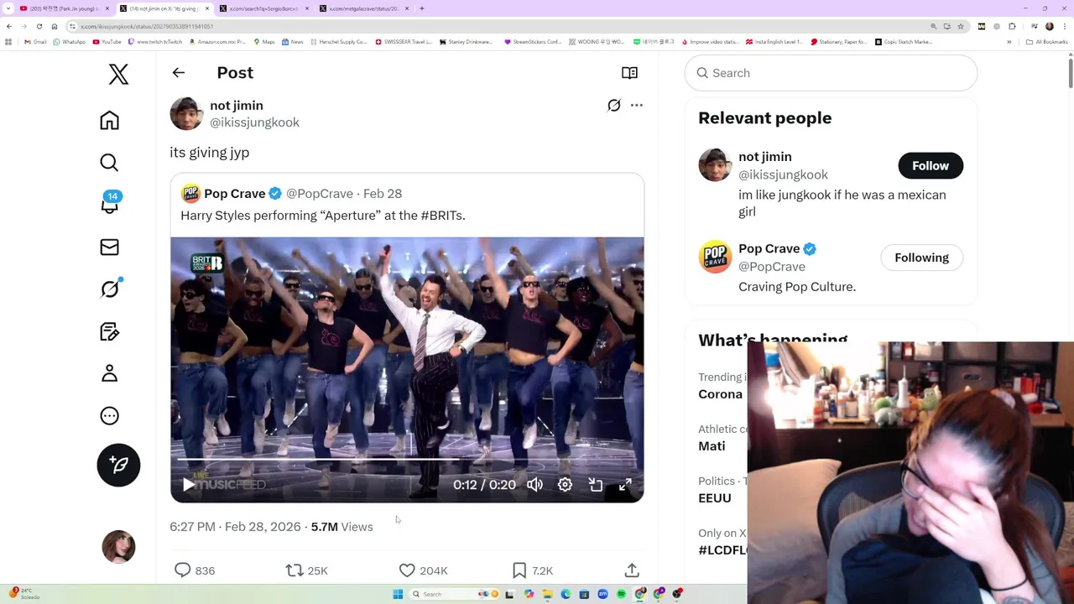The width and height of the screenshot is (1074, 604).
Task: Click the X Search input field
Action: [x=831, y=73]
